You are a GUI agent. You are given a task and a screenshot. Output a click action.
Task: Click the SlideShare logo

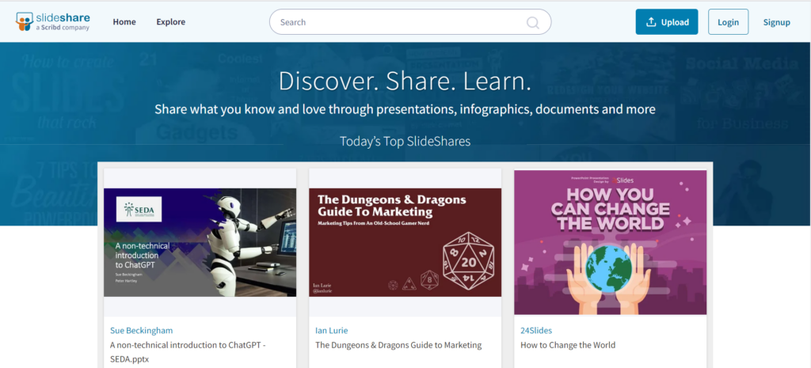(52, 21)
